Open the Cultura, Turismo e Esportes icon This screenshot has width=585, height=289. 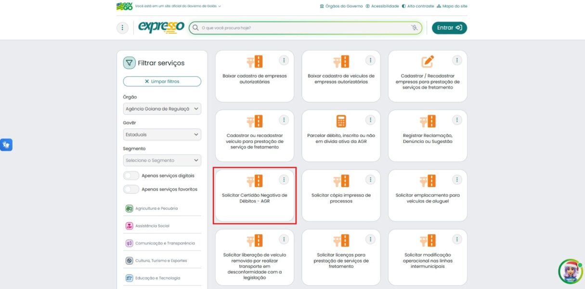[129, 260]
